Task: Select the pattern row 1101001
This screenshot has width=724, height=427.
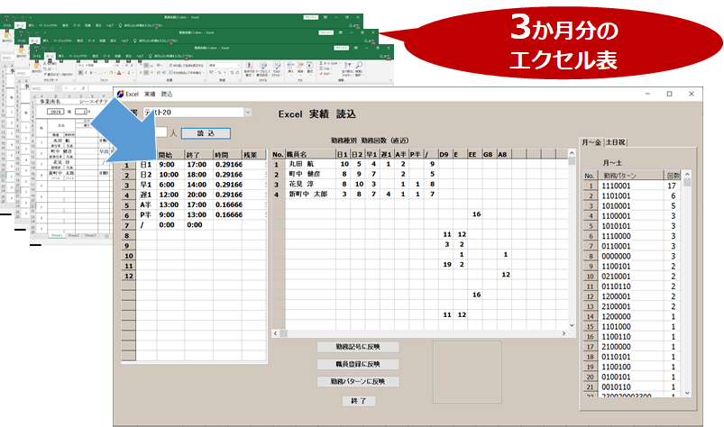Action: (632, 196)
